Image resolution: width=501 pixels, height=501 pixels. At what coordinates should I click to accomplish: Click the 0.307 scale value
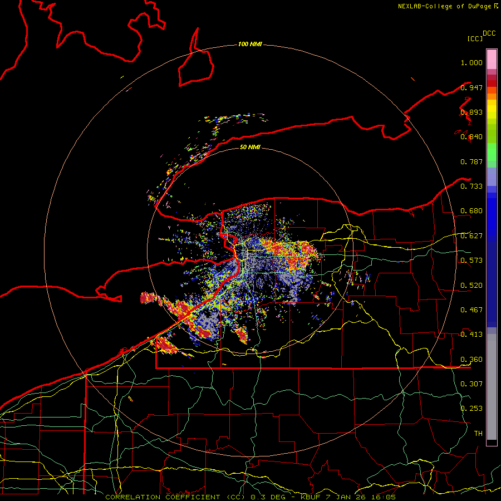pos(471,384)
